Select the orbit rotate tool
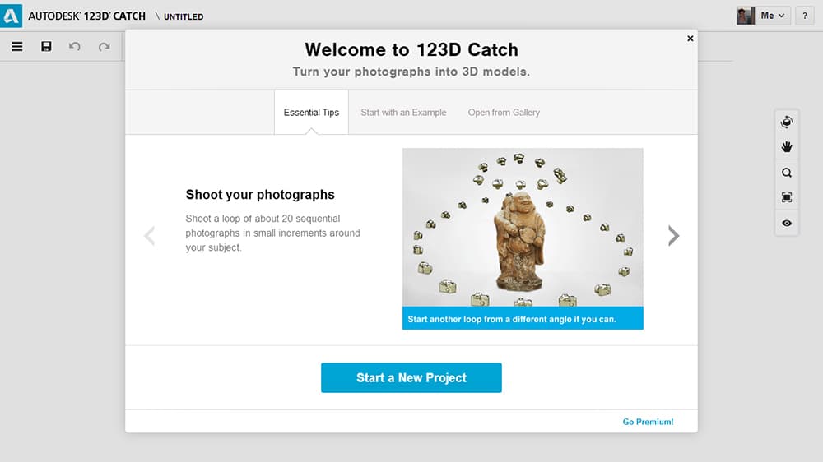The height and width of the screenshot is (462, 823). pos(786,122)
